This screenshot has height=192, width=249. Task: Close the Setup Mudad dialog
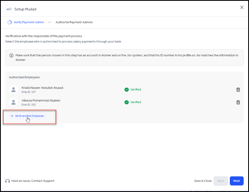[241, 7]
